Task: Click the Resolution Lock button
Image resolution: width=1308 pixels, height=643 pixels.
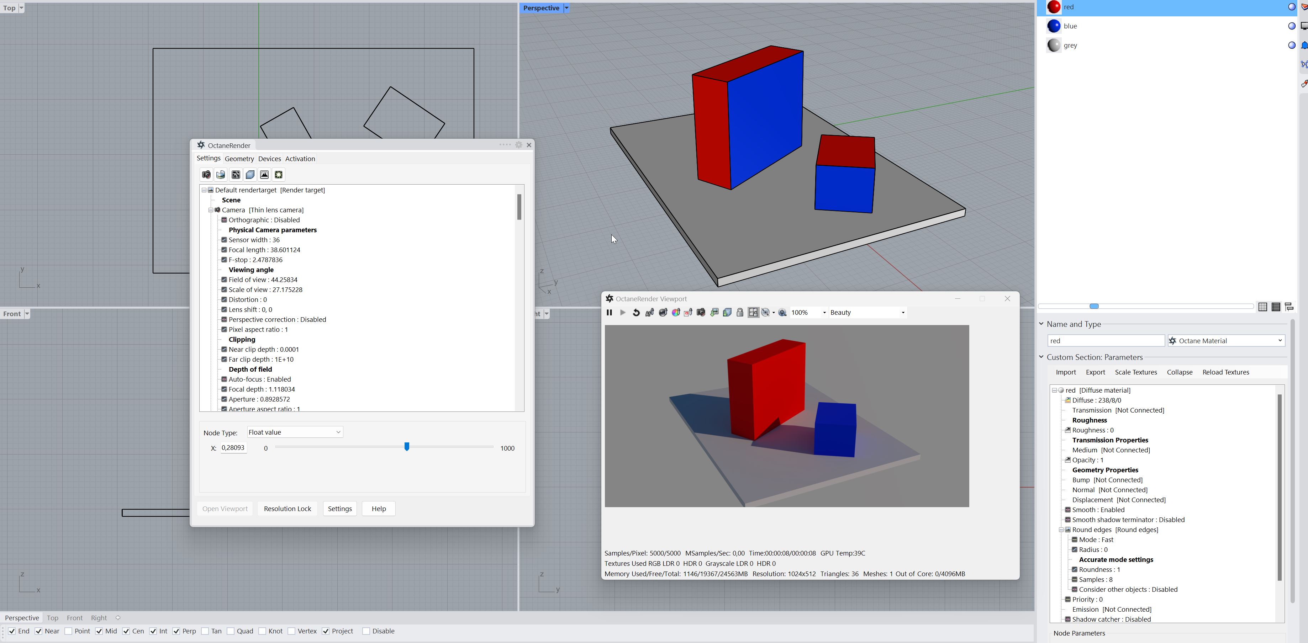Action: (x=288, y=509)
